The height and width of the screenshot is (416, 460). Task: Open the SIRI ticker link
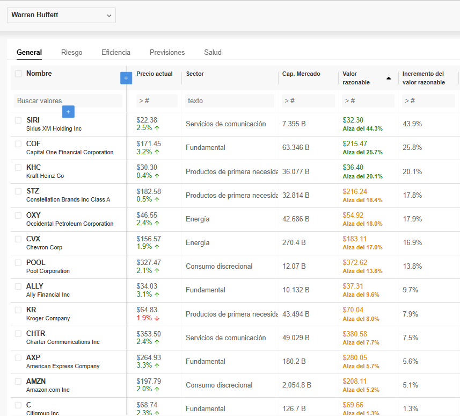click(33, 120)
